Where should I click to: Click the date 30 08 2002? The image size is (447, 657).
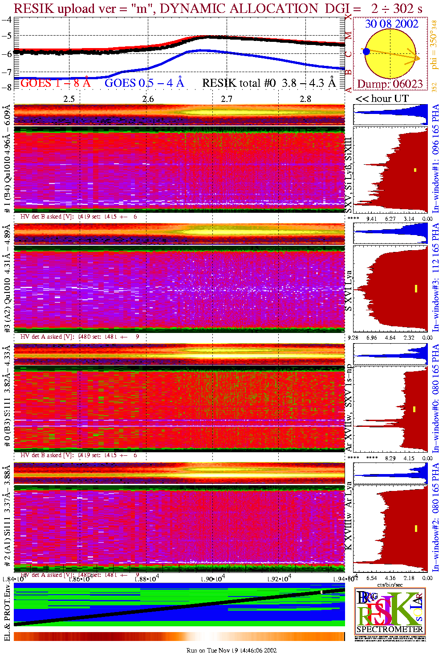[391, 24]
